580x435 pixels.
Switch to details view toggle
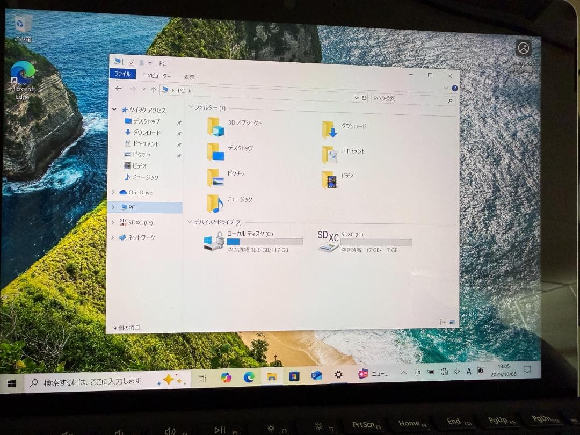[x=443, y=322]
